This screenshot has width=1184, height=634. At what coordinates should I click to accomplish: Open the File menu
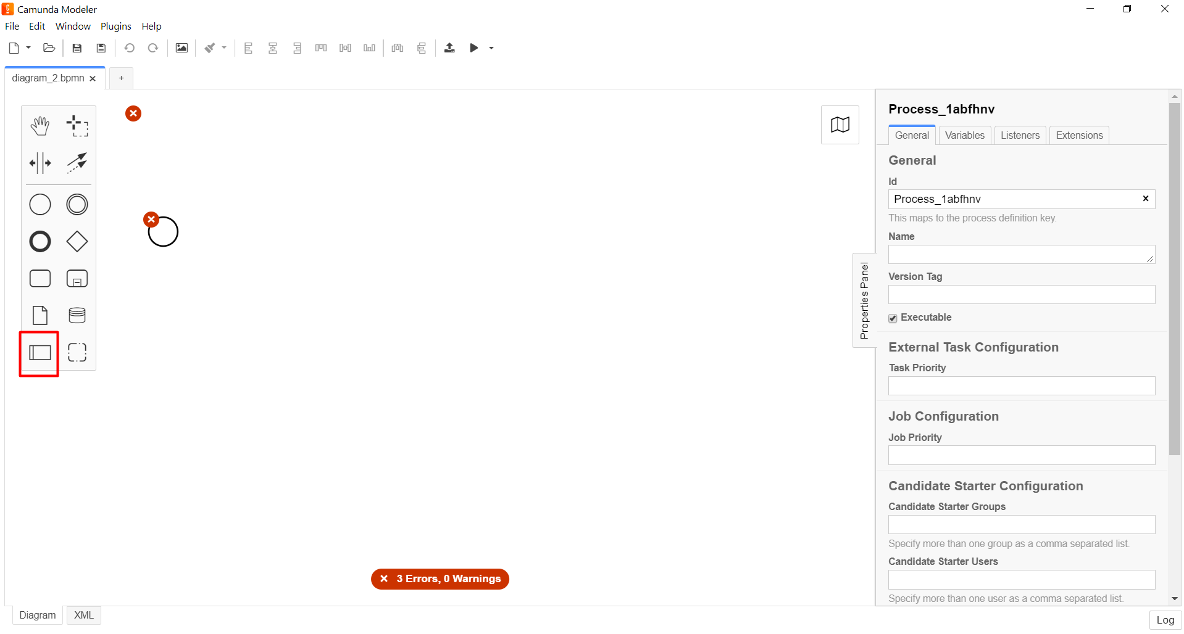[x=12, y=27]
